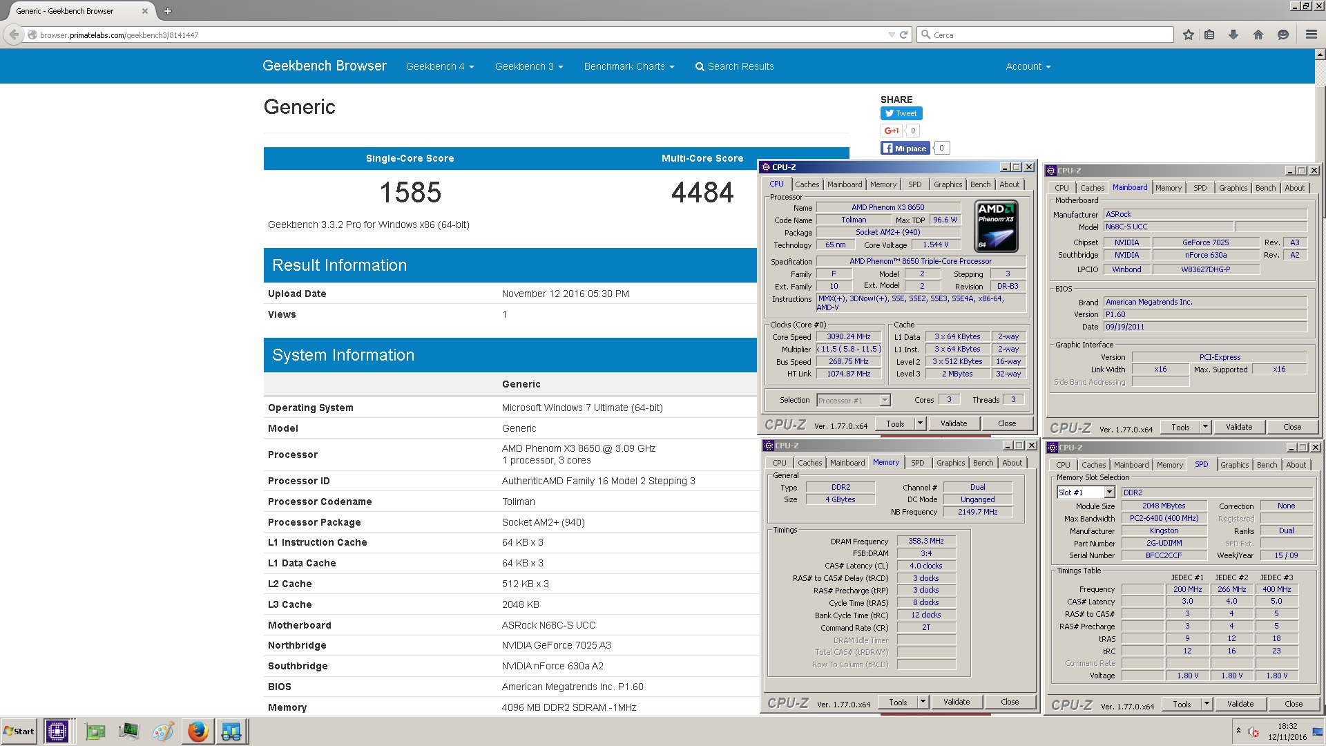
Task: Open the Firefox hamburger menu
Action: [x=1311, y=35]
